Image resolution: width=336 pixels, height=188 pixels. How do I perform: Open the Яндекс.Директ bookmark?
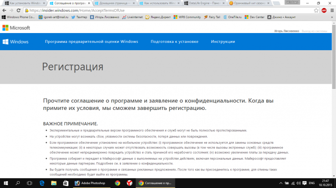click(158, 17)
